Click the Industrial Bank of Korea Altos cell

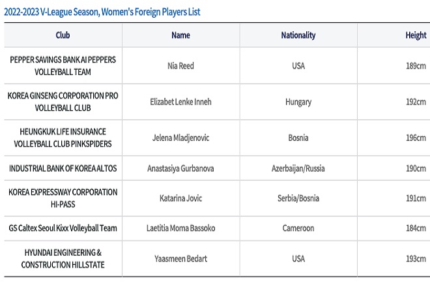pos(63,168)
